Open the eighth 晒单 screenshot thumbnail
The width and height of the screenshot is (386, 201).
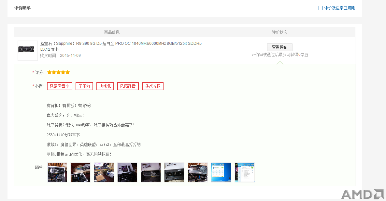221,172
